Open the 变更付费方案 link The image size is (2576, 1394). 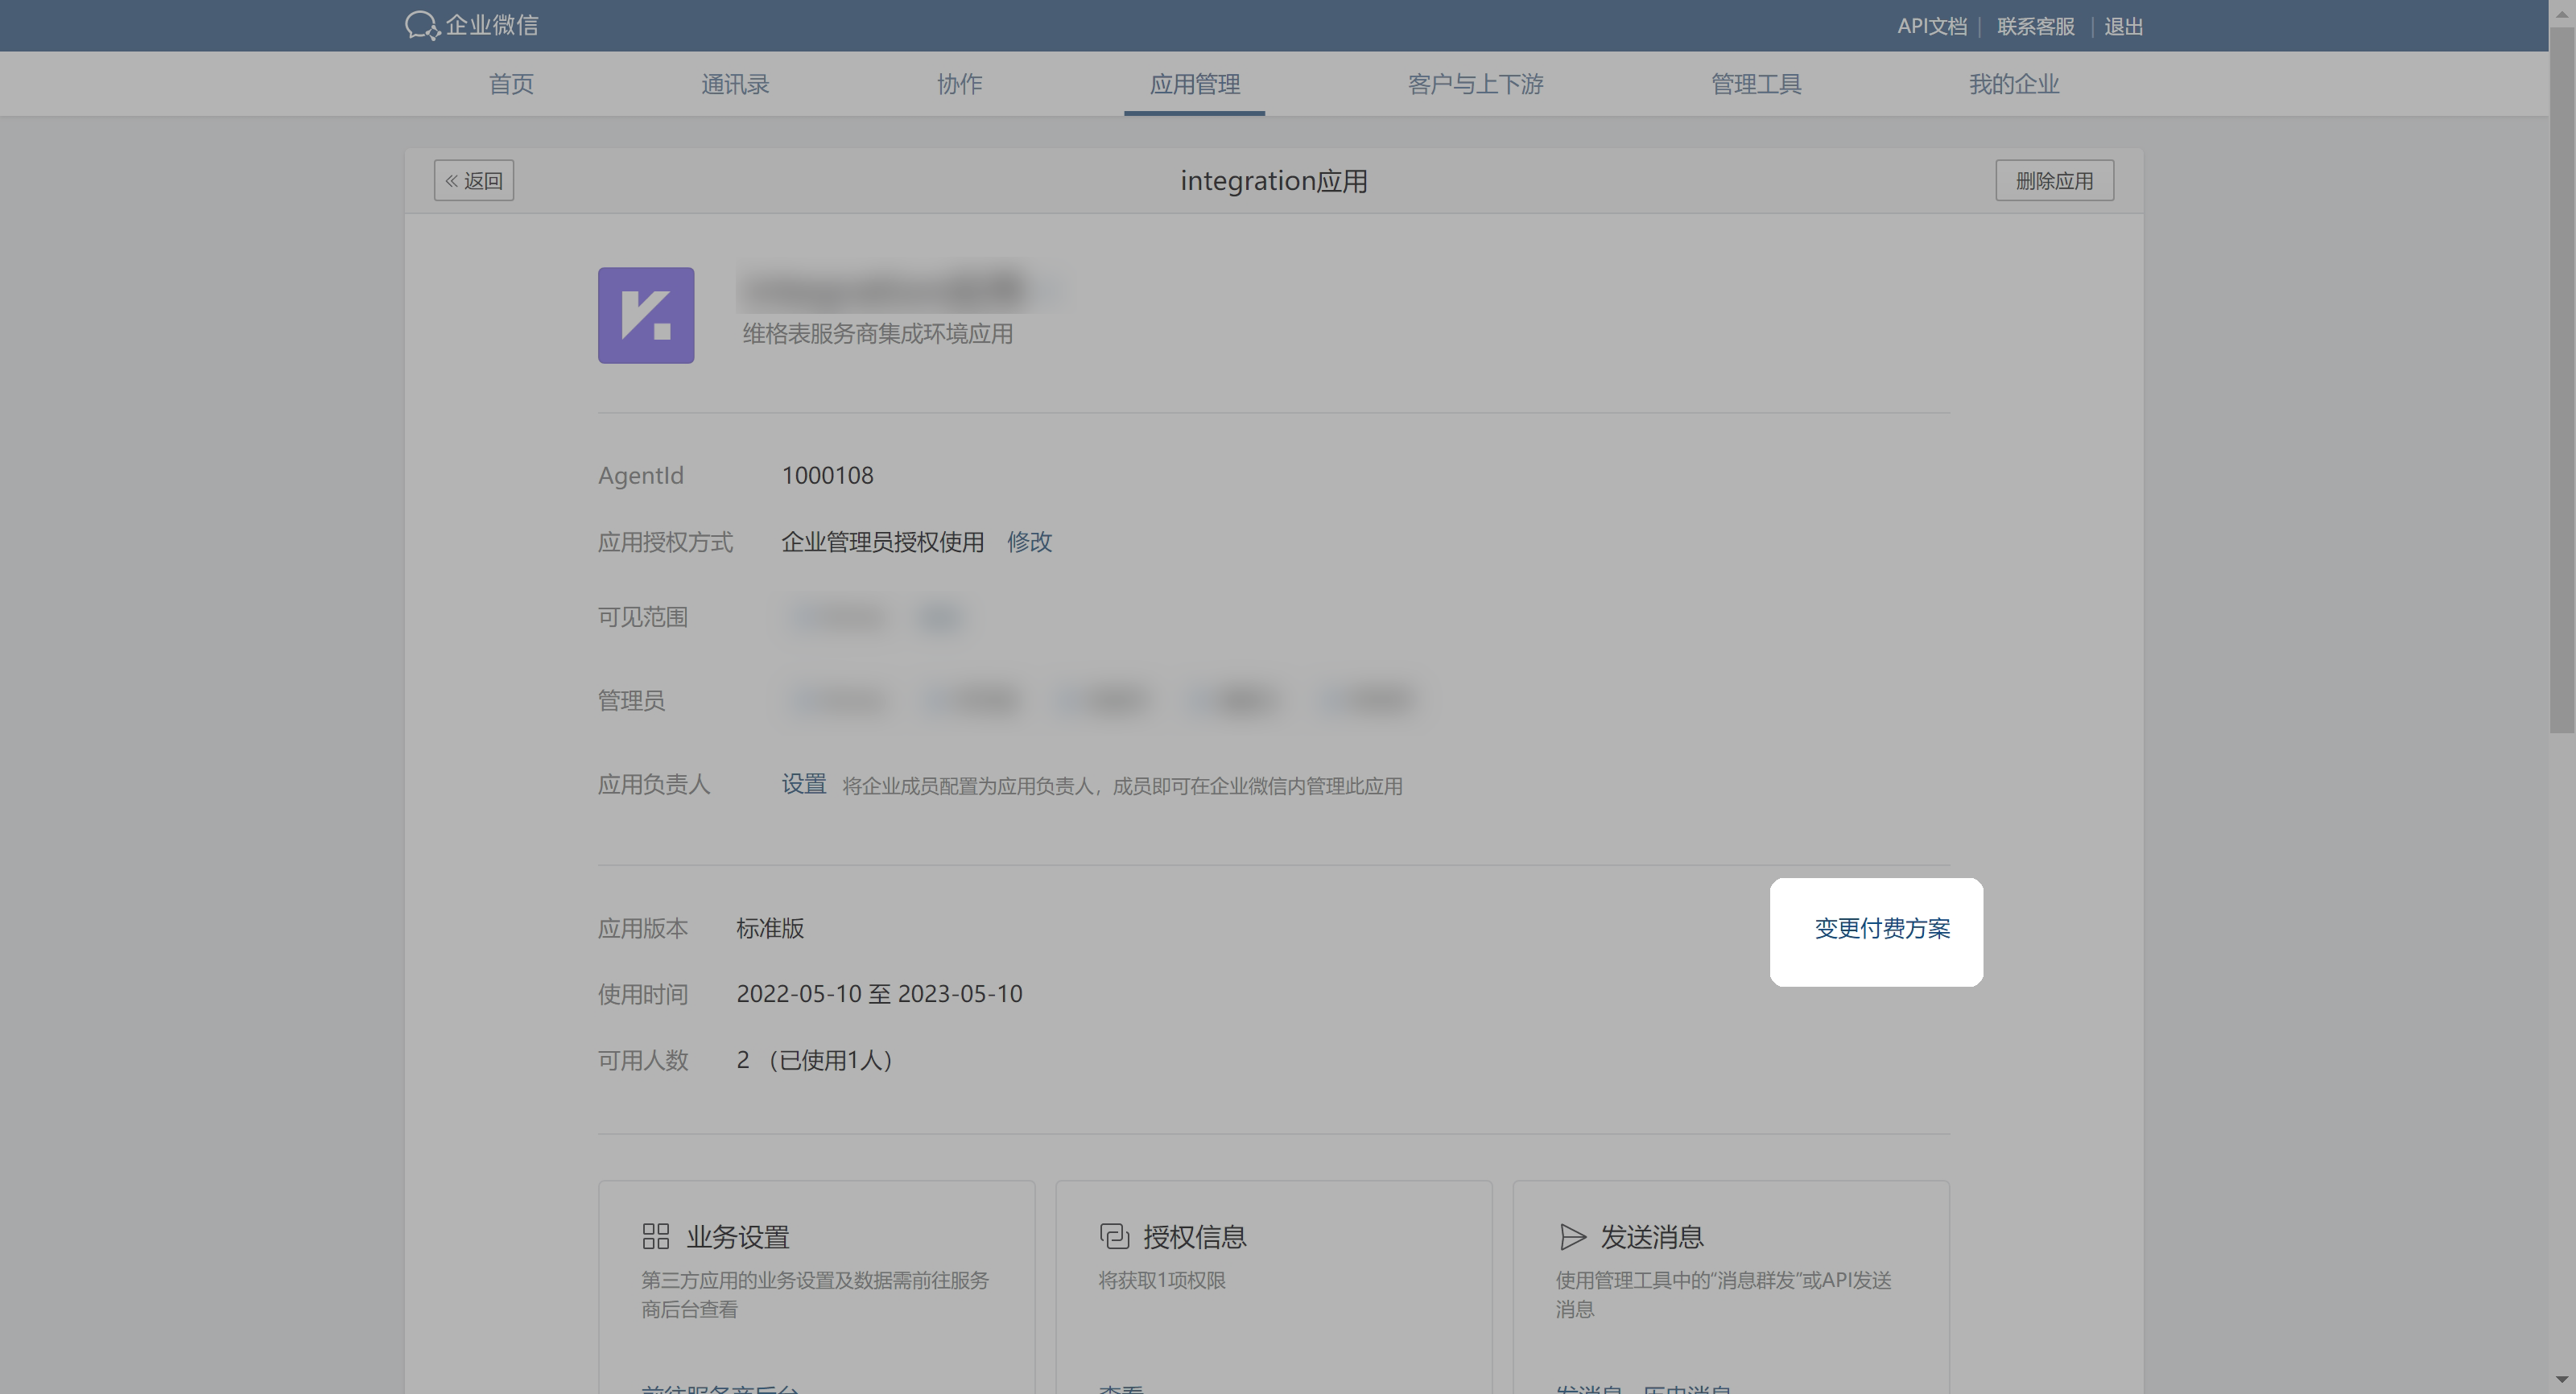coord(1882,928)
